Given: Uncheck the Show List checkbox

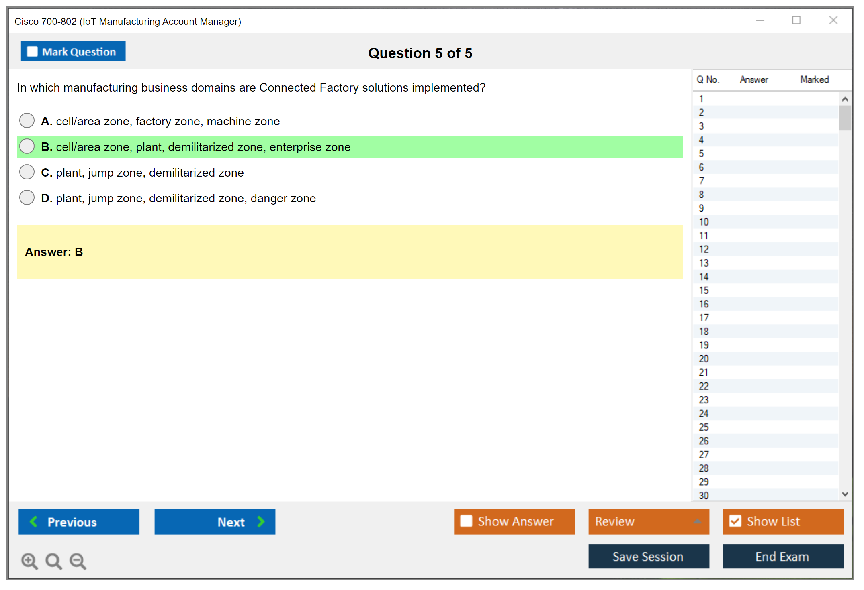Looking at the screenshot, I should [x=735, y=521].
